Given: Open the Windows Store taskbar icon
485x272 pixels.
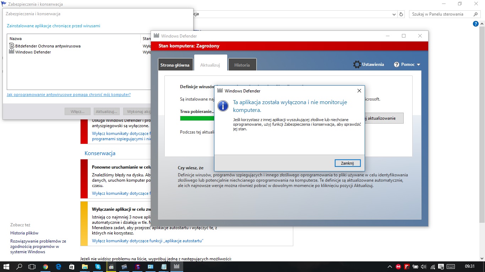Looking at the screenshot, I should click(x=71, y=267).
